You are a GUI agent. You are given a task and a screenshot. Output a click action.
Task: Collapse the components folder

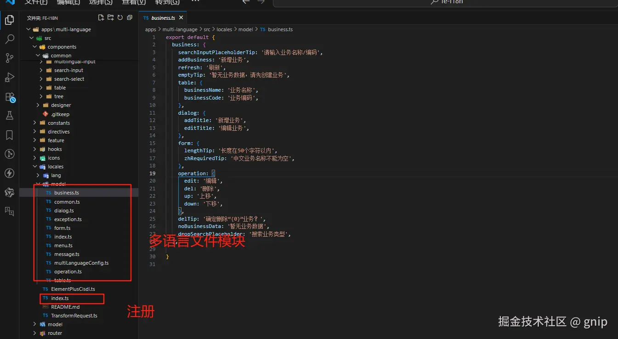34,47
